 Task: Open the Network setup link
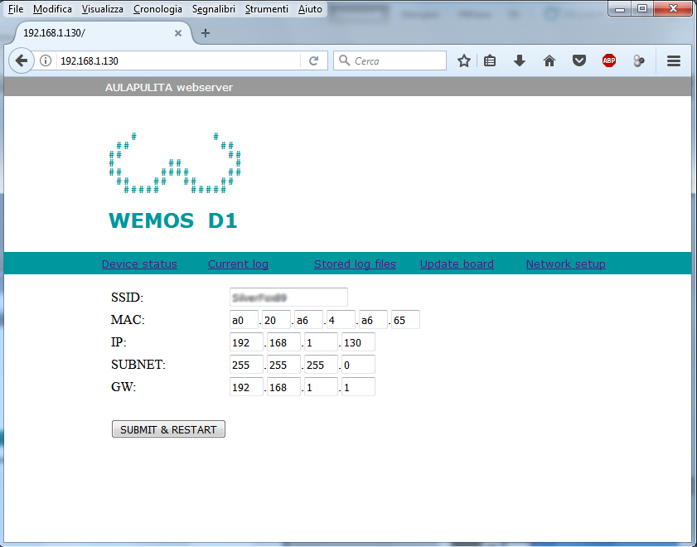565,264
